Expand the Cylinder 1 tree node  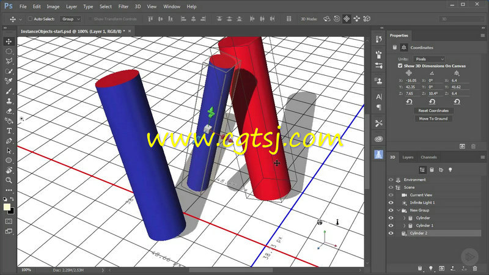pos(405,226)
